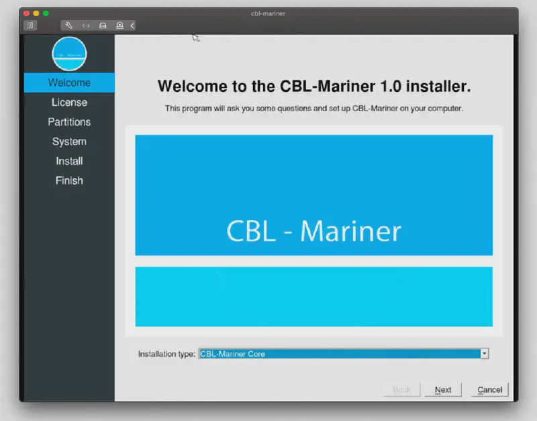Click the round CBL-Mariner logo in sidebar
The width and height of the screenshot is (537, 421).
pos(69,54)
